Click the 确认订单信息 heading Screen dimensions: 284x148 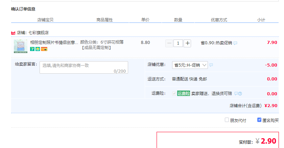[23, 9]
